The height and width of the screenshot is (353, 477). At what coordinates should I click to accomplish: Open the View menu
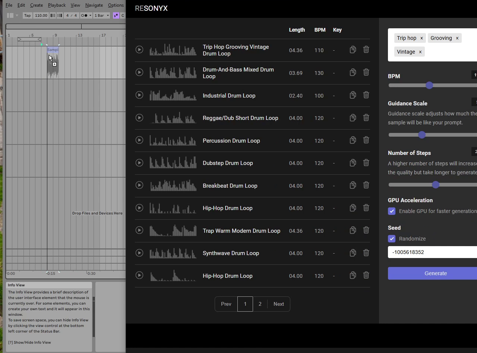pos(75,5)
